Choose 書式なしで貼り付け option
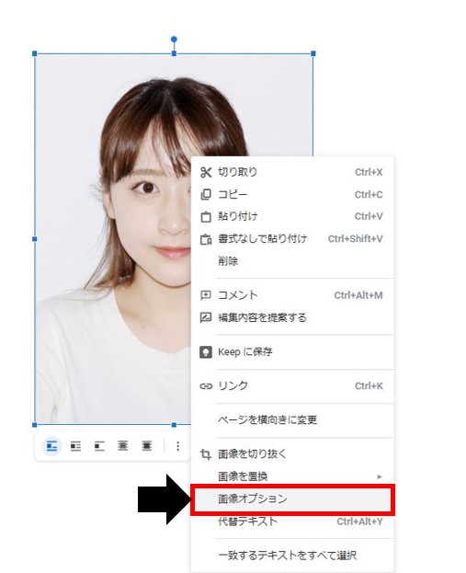This screenshot has height=573, width=466. click(292, 238)
